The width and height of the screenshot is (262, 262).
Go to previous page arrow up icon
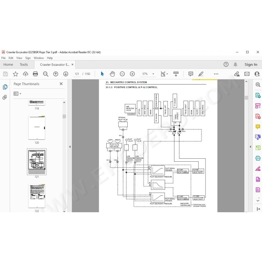point(56,74)
